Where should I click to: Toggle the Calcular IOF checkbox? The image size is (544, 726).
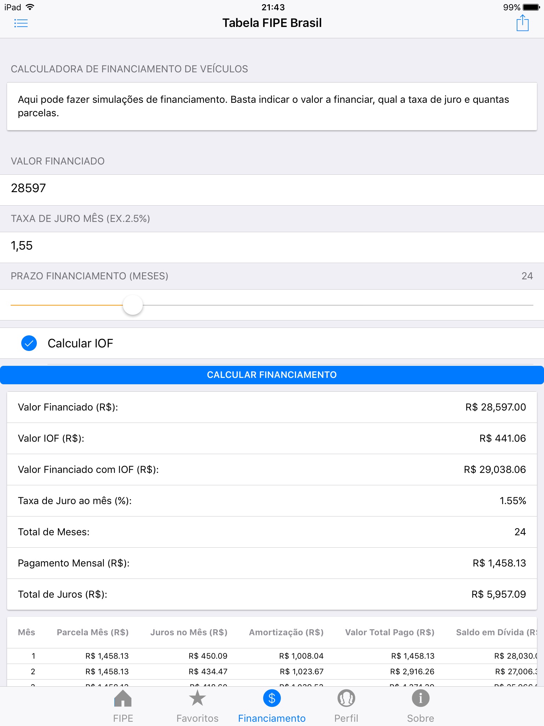pos(29,343)
